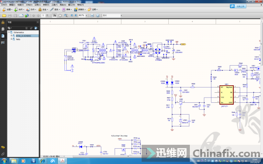This screenshot has height=164, width=263.
Task: Click the Fit Page full-screen toolbar icon
Action: tap(98, 16)
